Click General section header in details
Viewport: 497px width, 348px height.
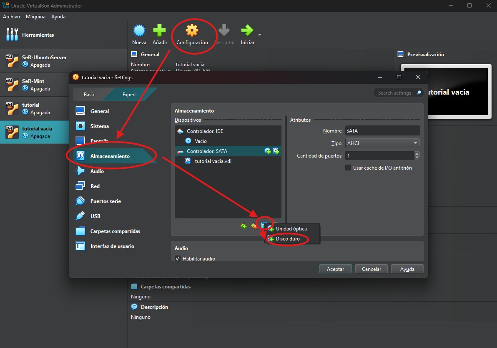pos(150,55)
